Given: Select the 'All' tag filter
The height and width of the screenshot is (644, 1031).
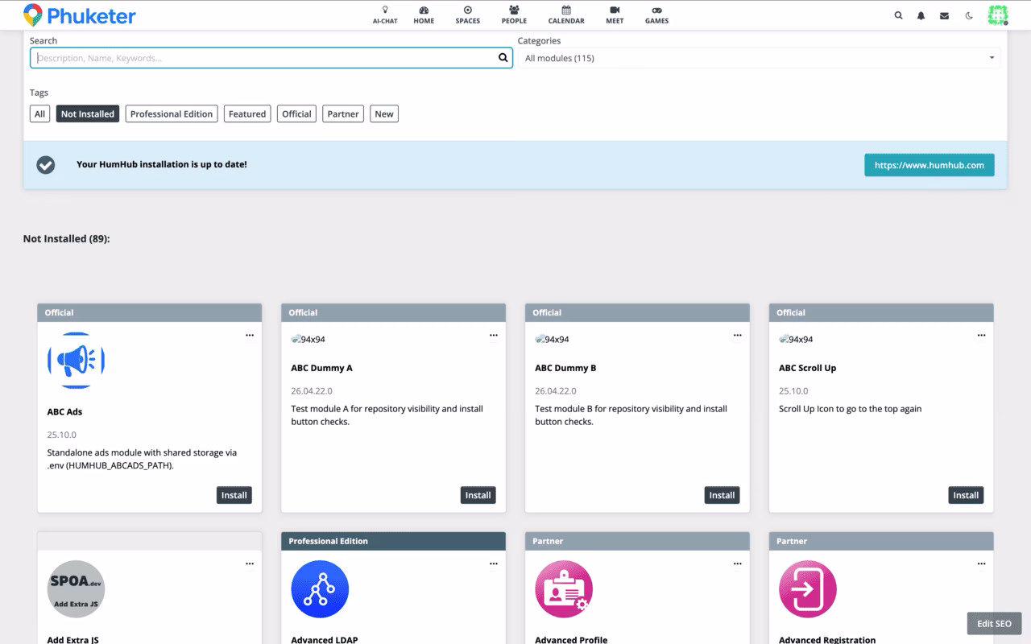Looking at the screenshot, I should (x=39, y=114).
